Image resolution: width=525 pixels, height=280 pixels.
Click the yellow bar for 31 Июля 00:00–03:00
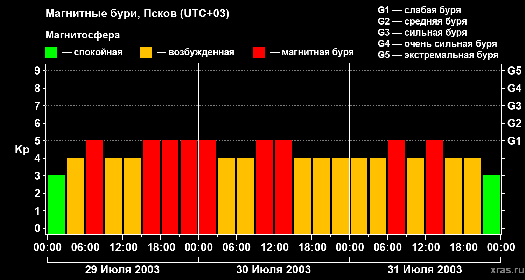coord(359,196)
